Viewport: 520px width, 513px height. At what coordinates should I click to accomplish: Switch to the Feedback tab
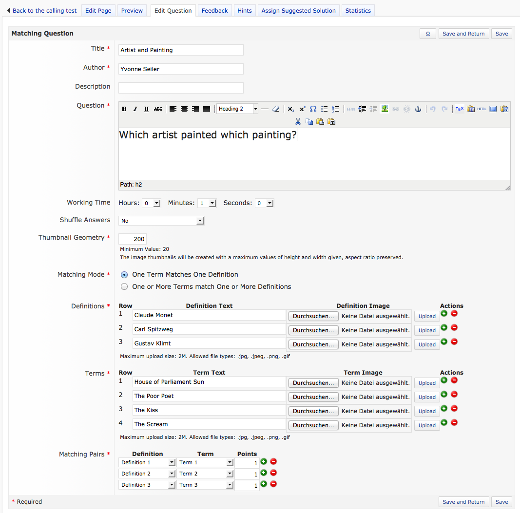(x=214, y=11)
